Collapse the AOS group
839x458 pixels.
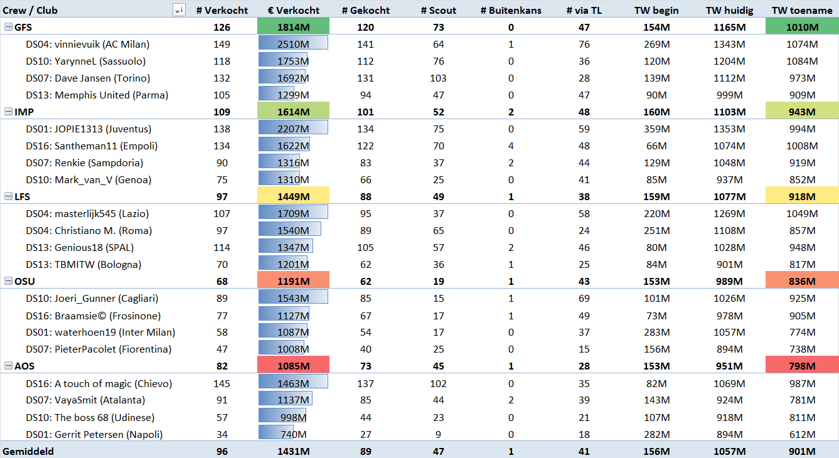(x=8, y=366)
